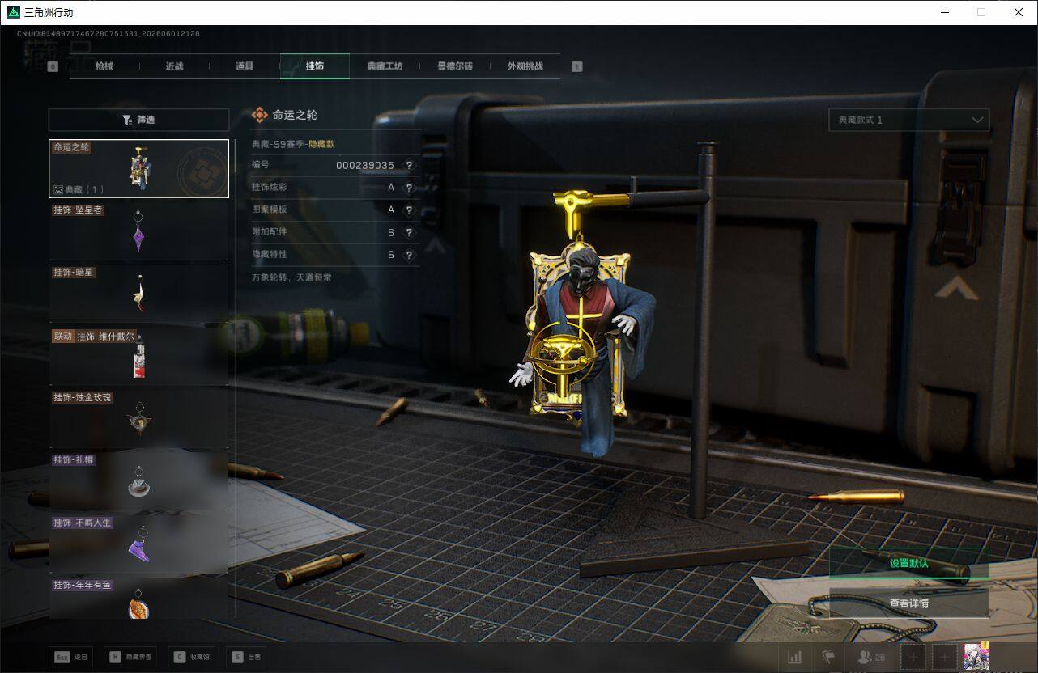Screen dimensions: 1038x673
Task: Click H 隐藏界面 to hide interface
Action: (x=131, y=658)
